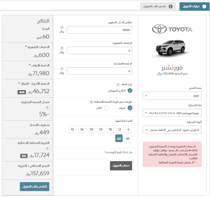Focus the down payment input field

coord(99,71)
